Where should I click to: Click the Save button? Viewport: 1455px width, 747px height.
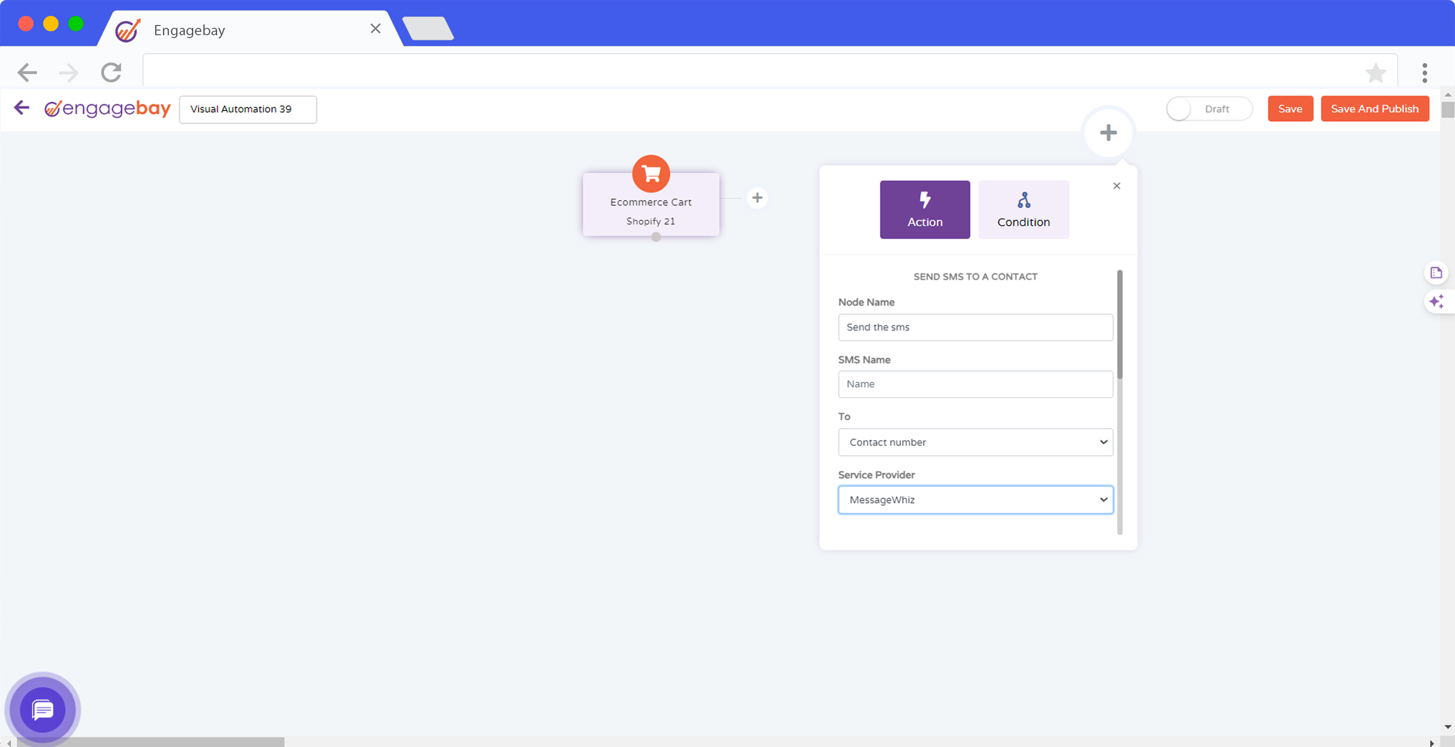click(1290, 109)
